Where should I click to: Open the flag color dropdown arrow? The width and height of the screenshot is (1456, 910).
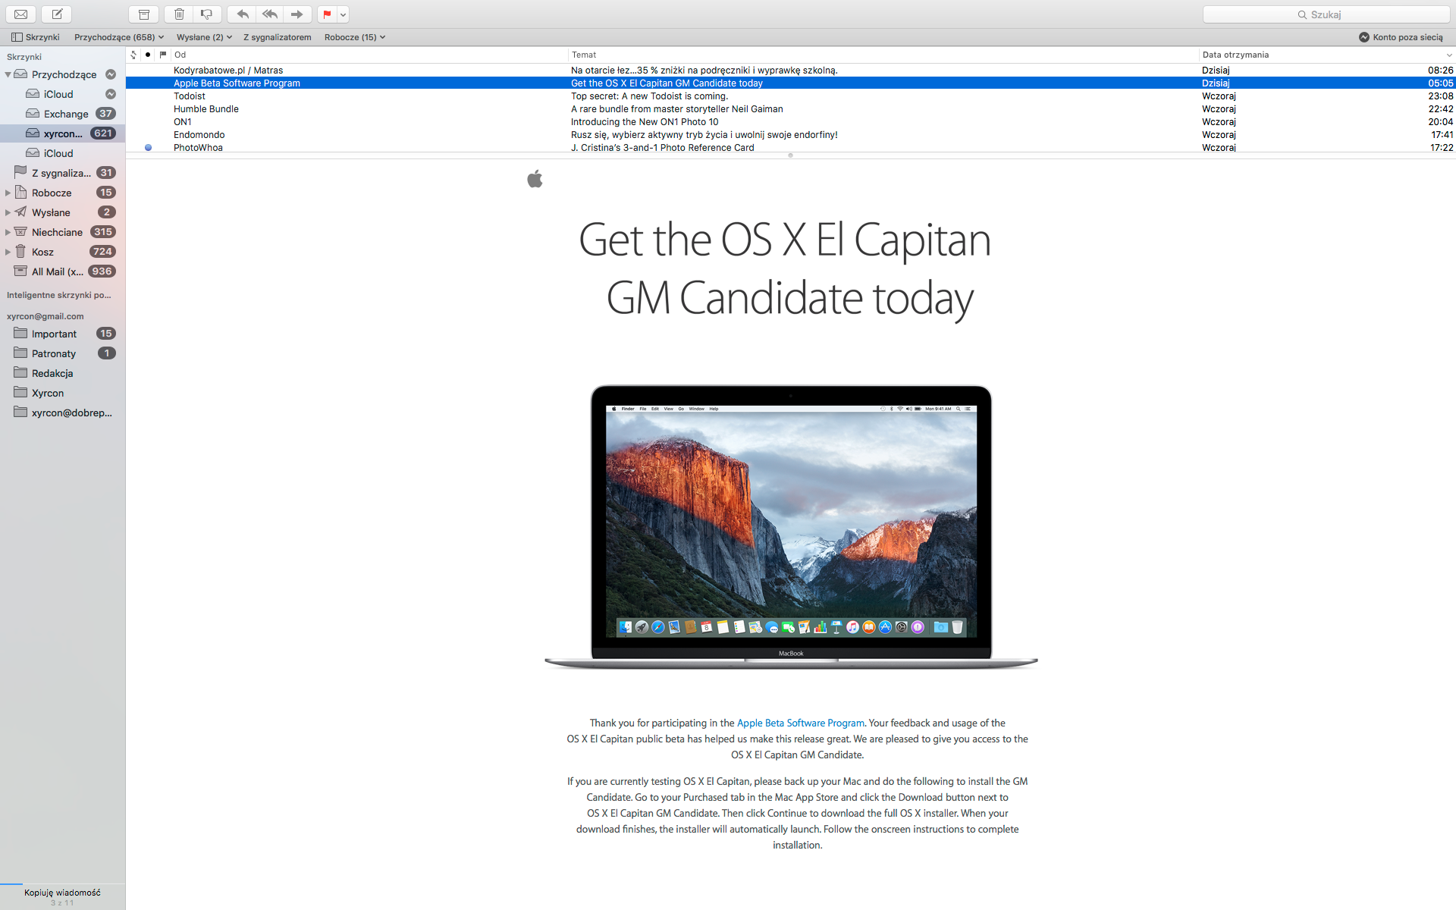coord(344,14)
